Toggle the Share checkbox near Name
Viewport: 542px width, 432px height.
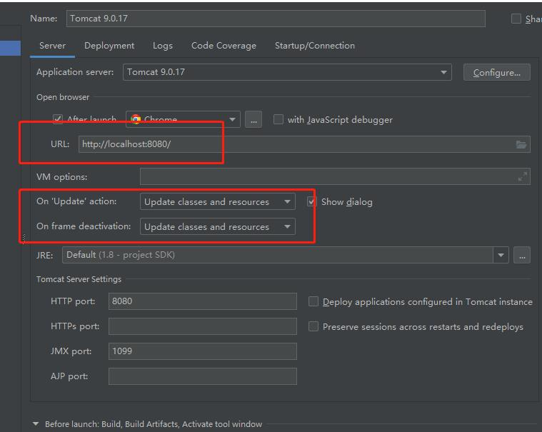pyautogui.click(x=516, y=19)
